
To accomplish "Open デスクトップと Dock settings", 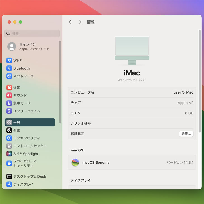I will click(30, 177).
